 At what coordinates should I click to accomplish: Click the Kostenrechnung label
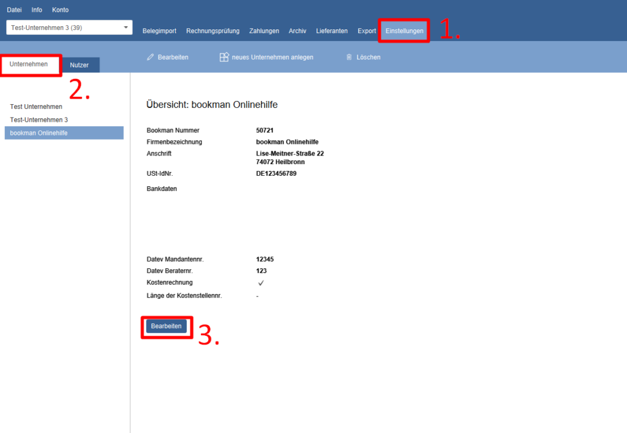[x=170, y=282]
